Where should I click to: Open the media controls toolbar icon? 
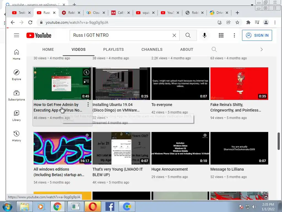(x=257, y=22)
